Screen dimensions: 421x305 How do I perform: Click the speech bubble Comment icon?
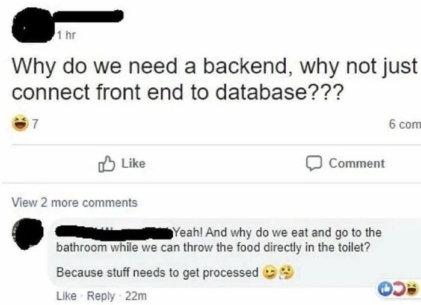[x=314, y=163]
